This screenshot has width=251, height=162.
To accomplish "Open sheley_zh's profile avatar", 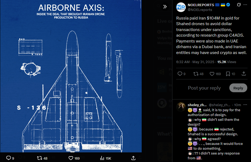I will [181, 107].
